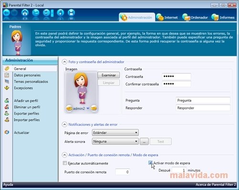Viewport: 239px width, 190px height.
Task: Click the save floppy disk toolbar icon
Action: 71,13
